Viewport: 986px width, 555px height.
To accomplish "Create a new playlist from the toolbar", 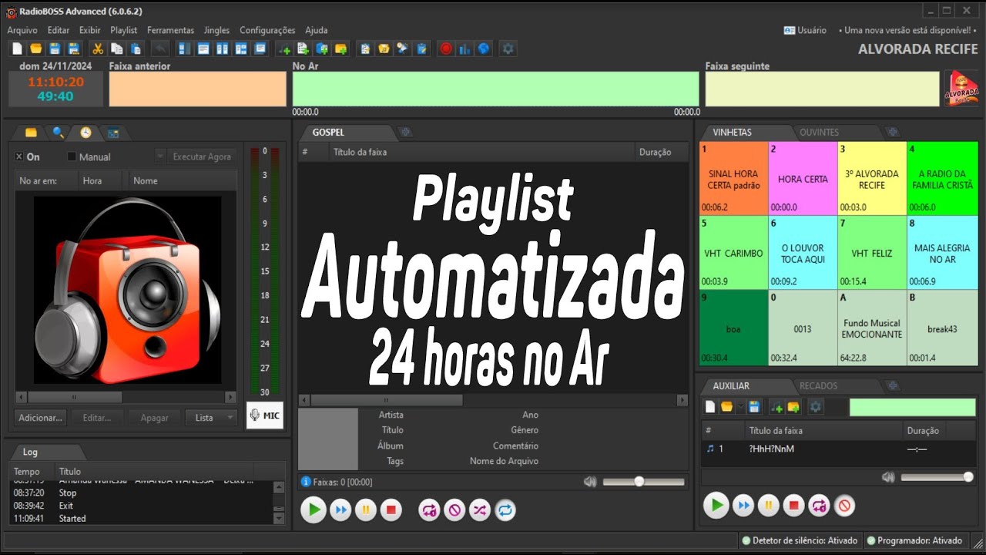I will tap(17, 49).
